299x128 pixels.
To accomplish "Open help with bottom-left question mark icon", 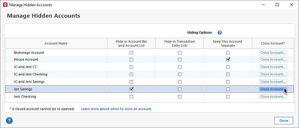I will coord(9,121).
